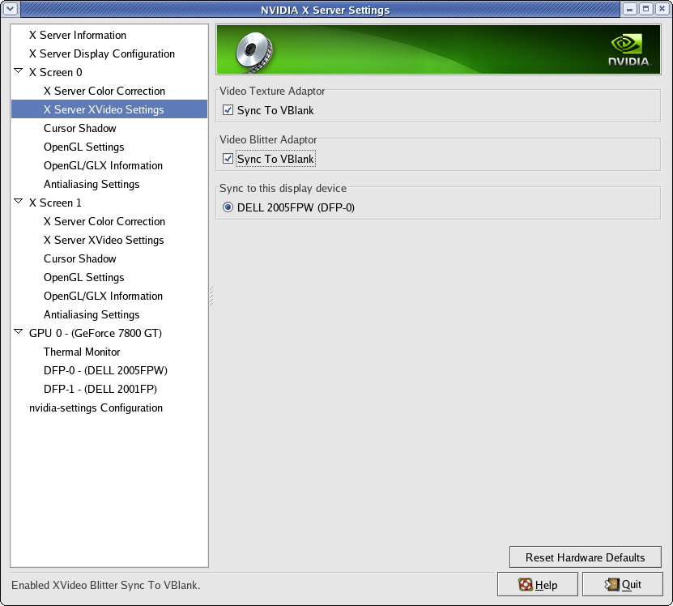Disable Sync To VBlank for Video Texture Adaptor
Screen dimensions: 673x606
click(x=228, y=110)
